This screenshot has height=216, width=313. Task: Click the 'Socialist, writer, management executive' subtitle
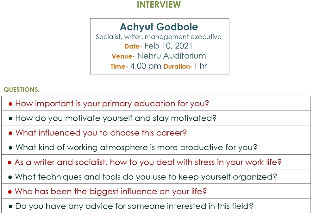point(159,37)
